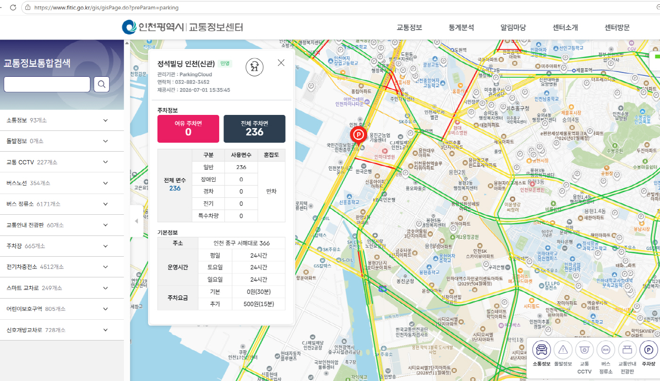Collapse the left sidebar panel arrow
The height and width of the screenshot is (381, 660).
click(137, 221)
